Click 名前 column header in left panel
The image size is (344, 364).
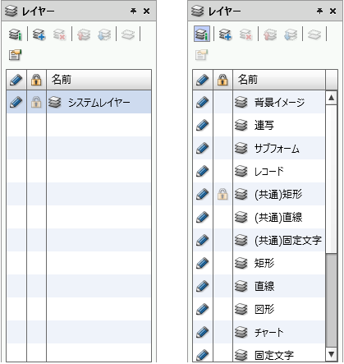[x=99, y=80]
